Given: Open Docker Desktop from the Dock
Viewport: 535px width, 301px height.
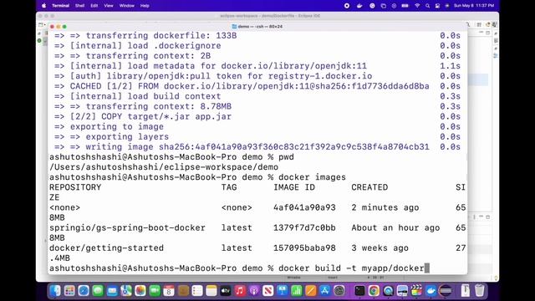Looking at the screenshot, I should (x=431, y=291).
